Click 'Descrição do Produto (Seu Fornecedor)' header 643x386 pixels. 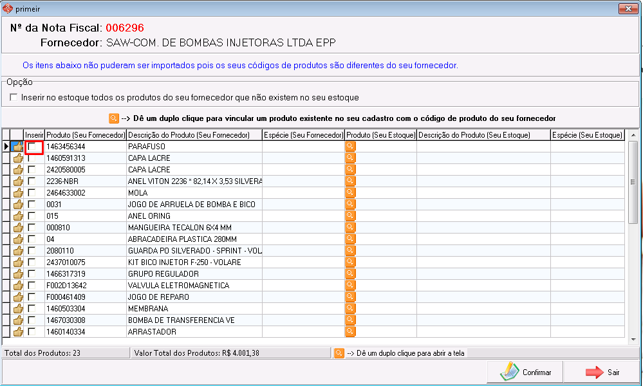[x=194, y=135]
